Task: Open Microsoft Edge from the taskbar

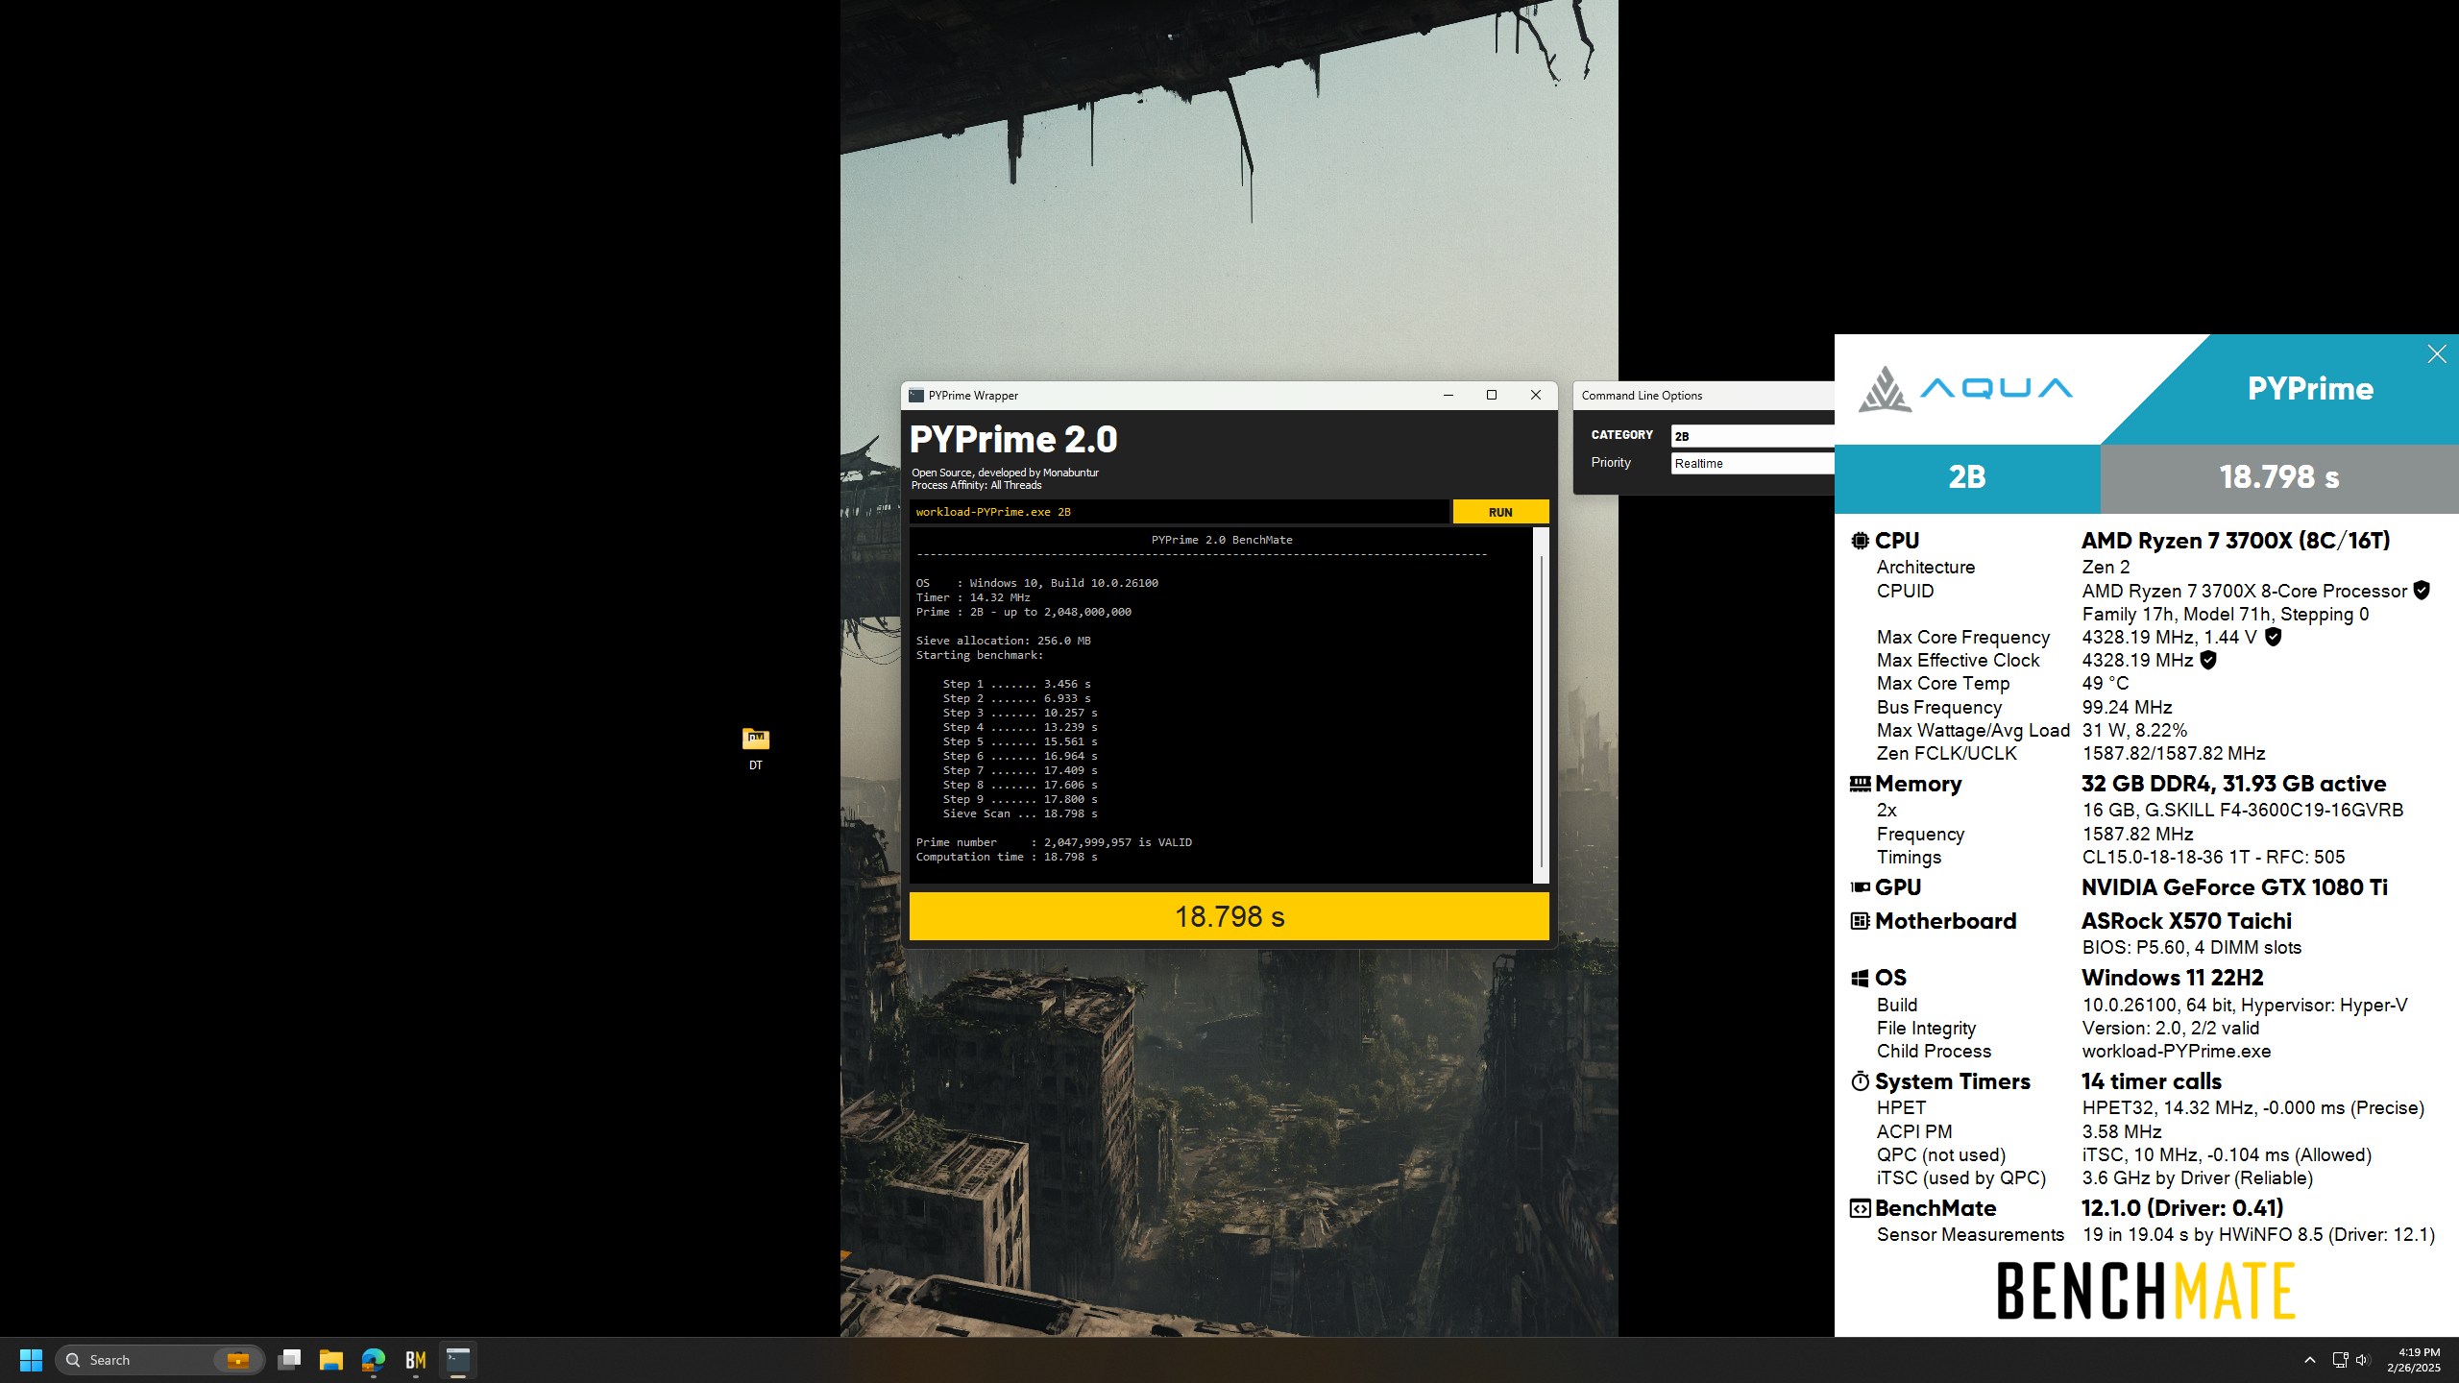Action: (374, 1360)
